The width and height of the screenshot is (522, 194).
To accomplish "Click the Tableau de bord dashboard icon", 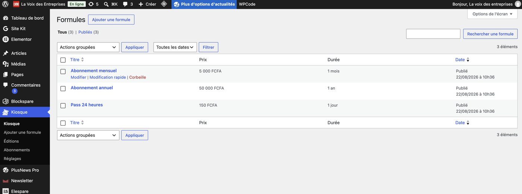I will [6, 18].
